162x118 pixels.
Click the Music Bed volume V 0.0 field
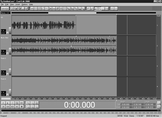coord(4,54)
